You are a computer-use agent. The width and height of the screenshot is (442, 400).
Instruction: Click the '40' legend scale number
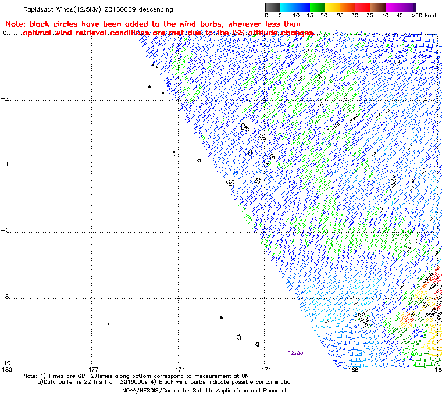pyautogui.click(x=385, y=16)
